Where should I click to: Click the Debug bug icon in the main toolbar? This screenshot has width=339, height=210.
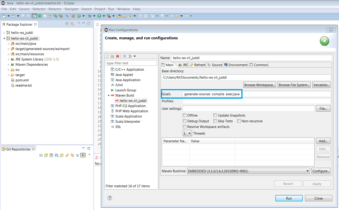90,16
